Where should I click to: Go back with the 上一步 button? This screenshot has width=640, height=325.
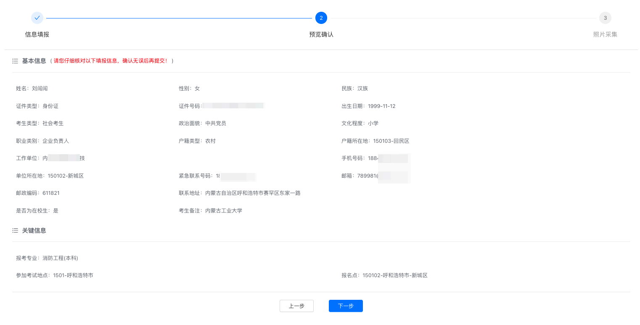coord(296,306)
